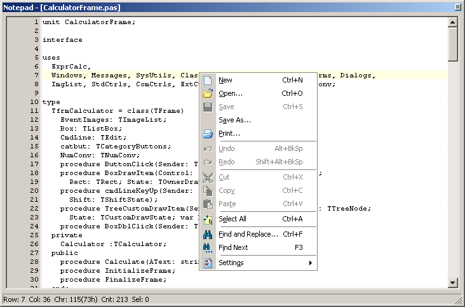Image resolution: width=465 pixels, height=307 pixels.
Task: Click 'NumConv: TNumConv;' line
Action: [x=100, y=155]
